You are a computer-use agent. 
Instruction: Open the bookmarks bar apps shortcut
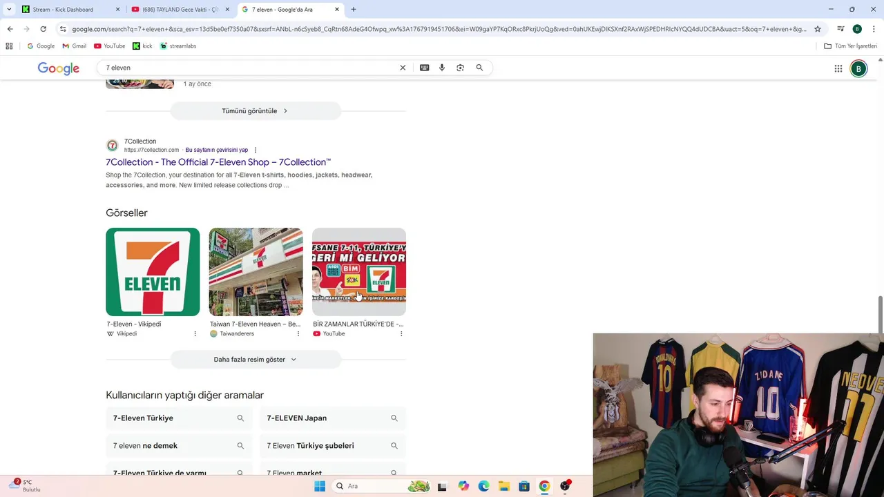9,46
